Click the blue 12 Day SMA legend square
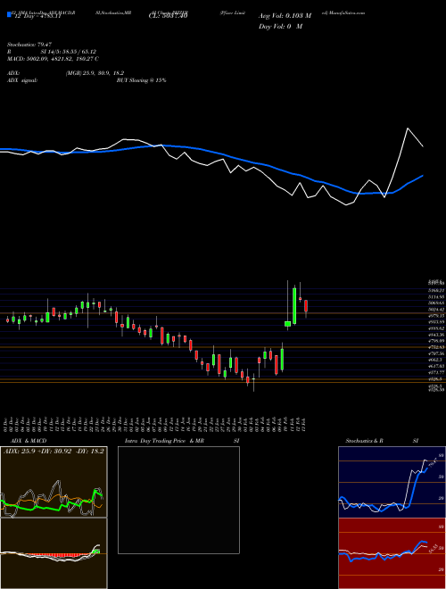Viewport: 446px width, 589px height. coord(9,15)
